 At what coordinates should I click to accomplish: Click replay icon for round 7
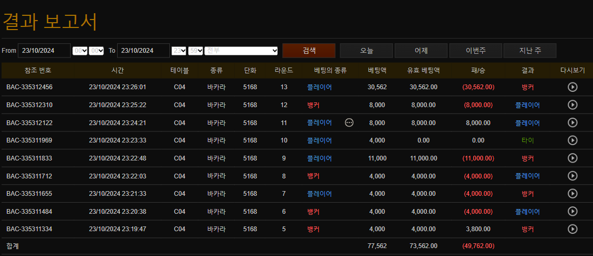coord(572,194)
